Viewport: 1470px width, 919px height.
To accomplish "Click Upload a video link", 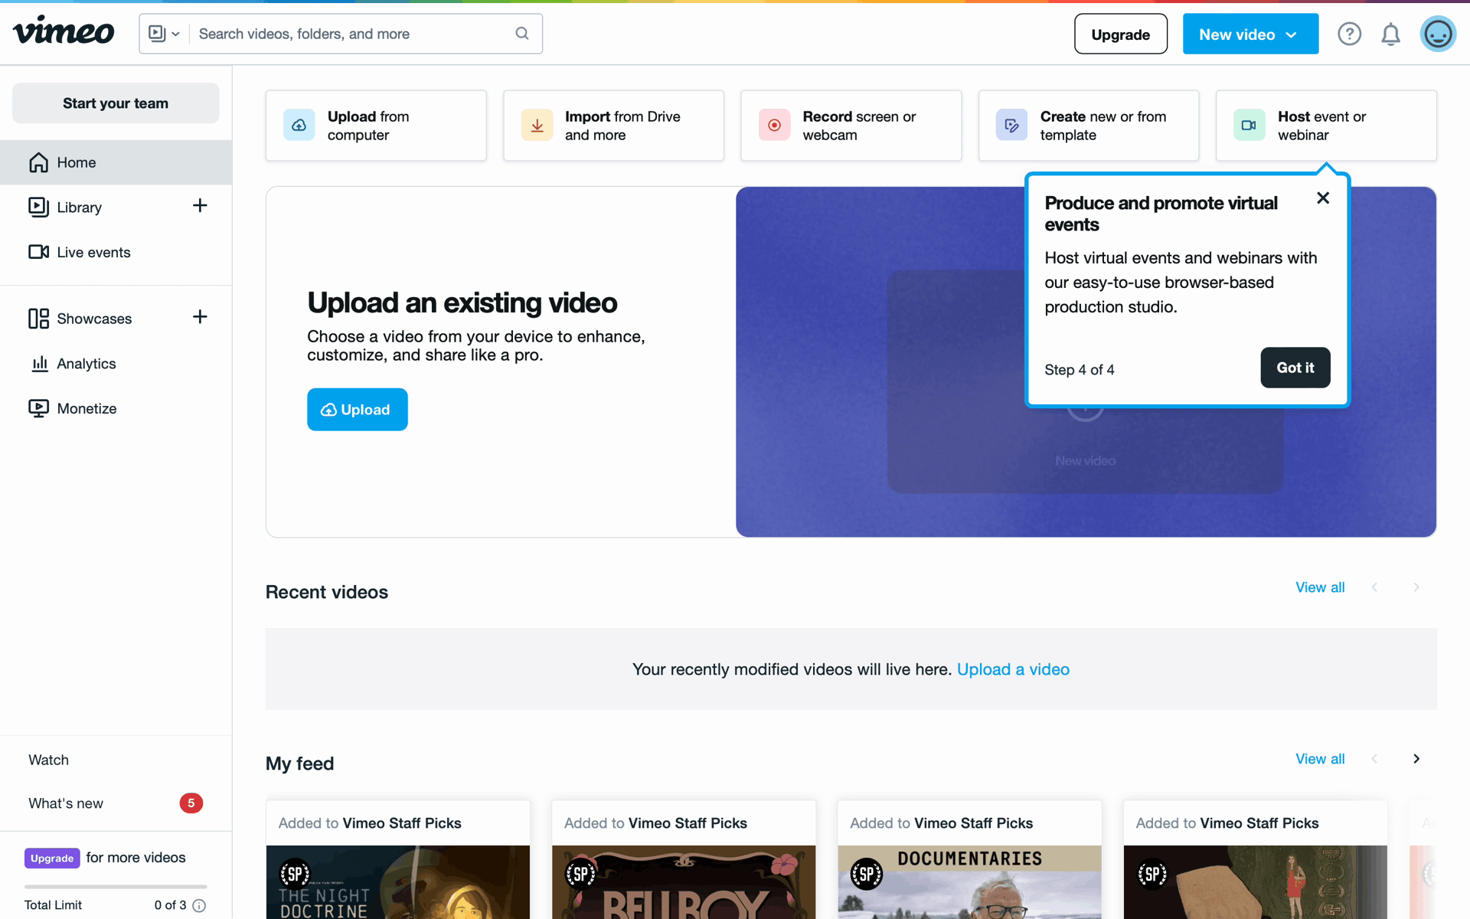I will pyautogui.click(x=1013, y=669).
